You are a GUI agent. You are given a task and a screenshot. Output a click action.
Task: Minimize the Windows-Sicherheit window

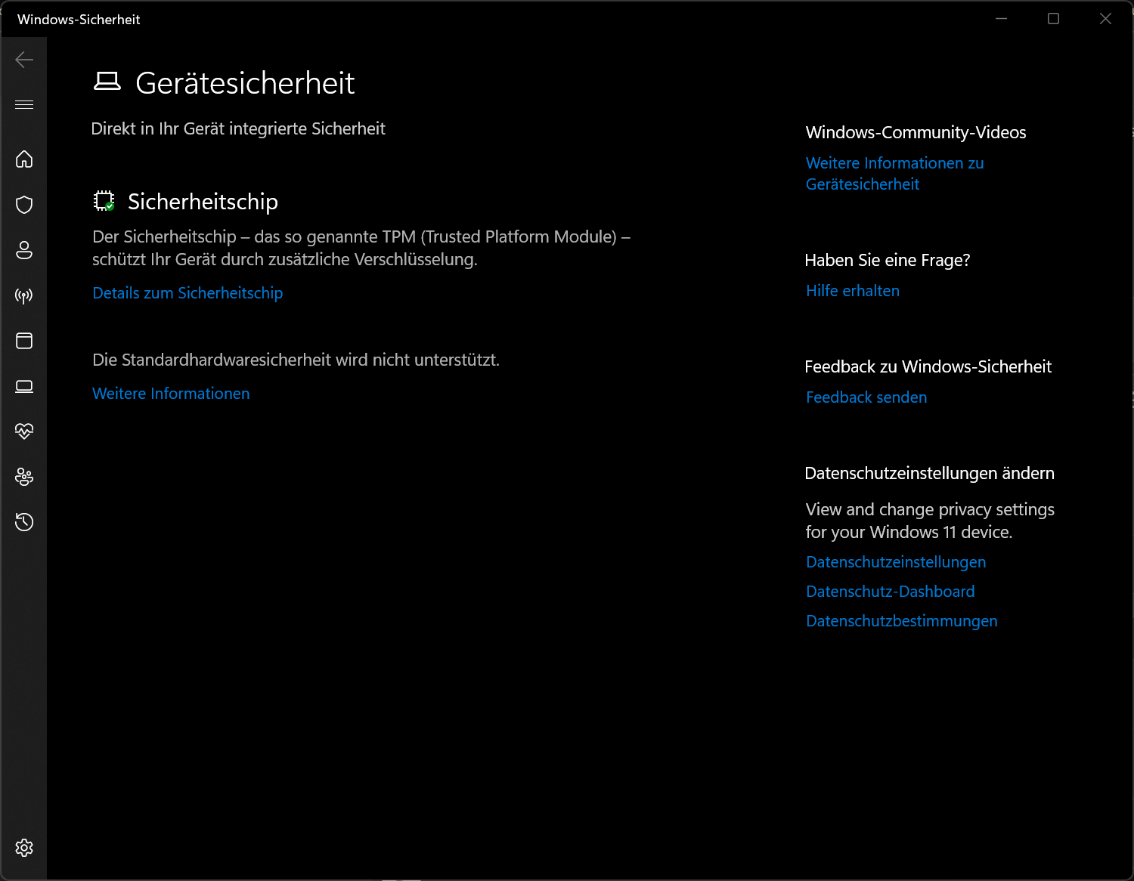click(x=1002, y=19)
